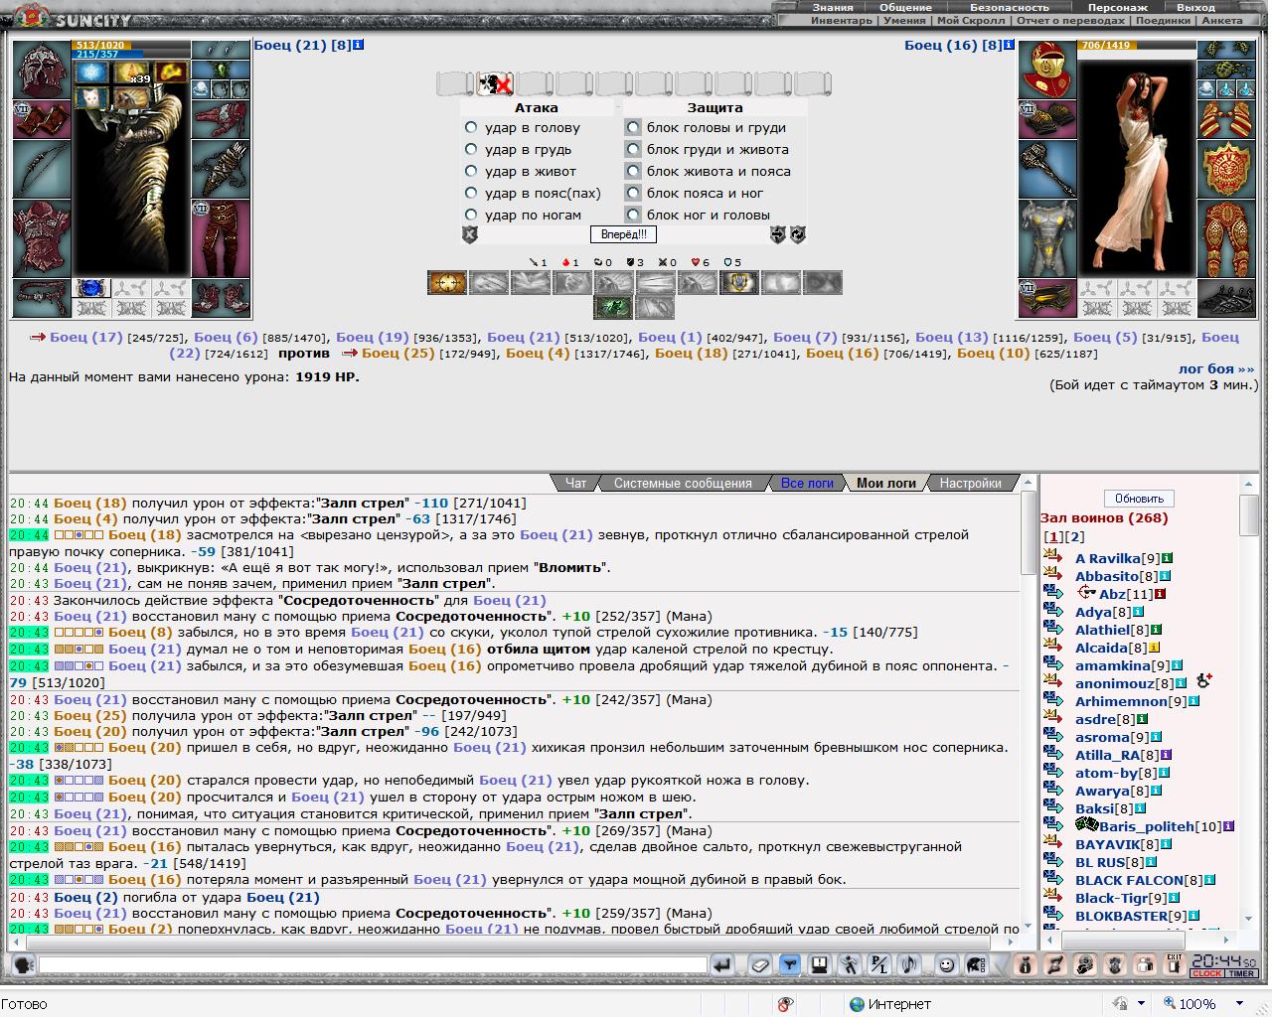The image size is (1272, 1017).
Task: Click the Вперёд!!! attack button
Action: pyautogui.click(x=623, y=234)
